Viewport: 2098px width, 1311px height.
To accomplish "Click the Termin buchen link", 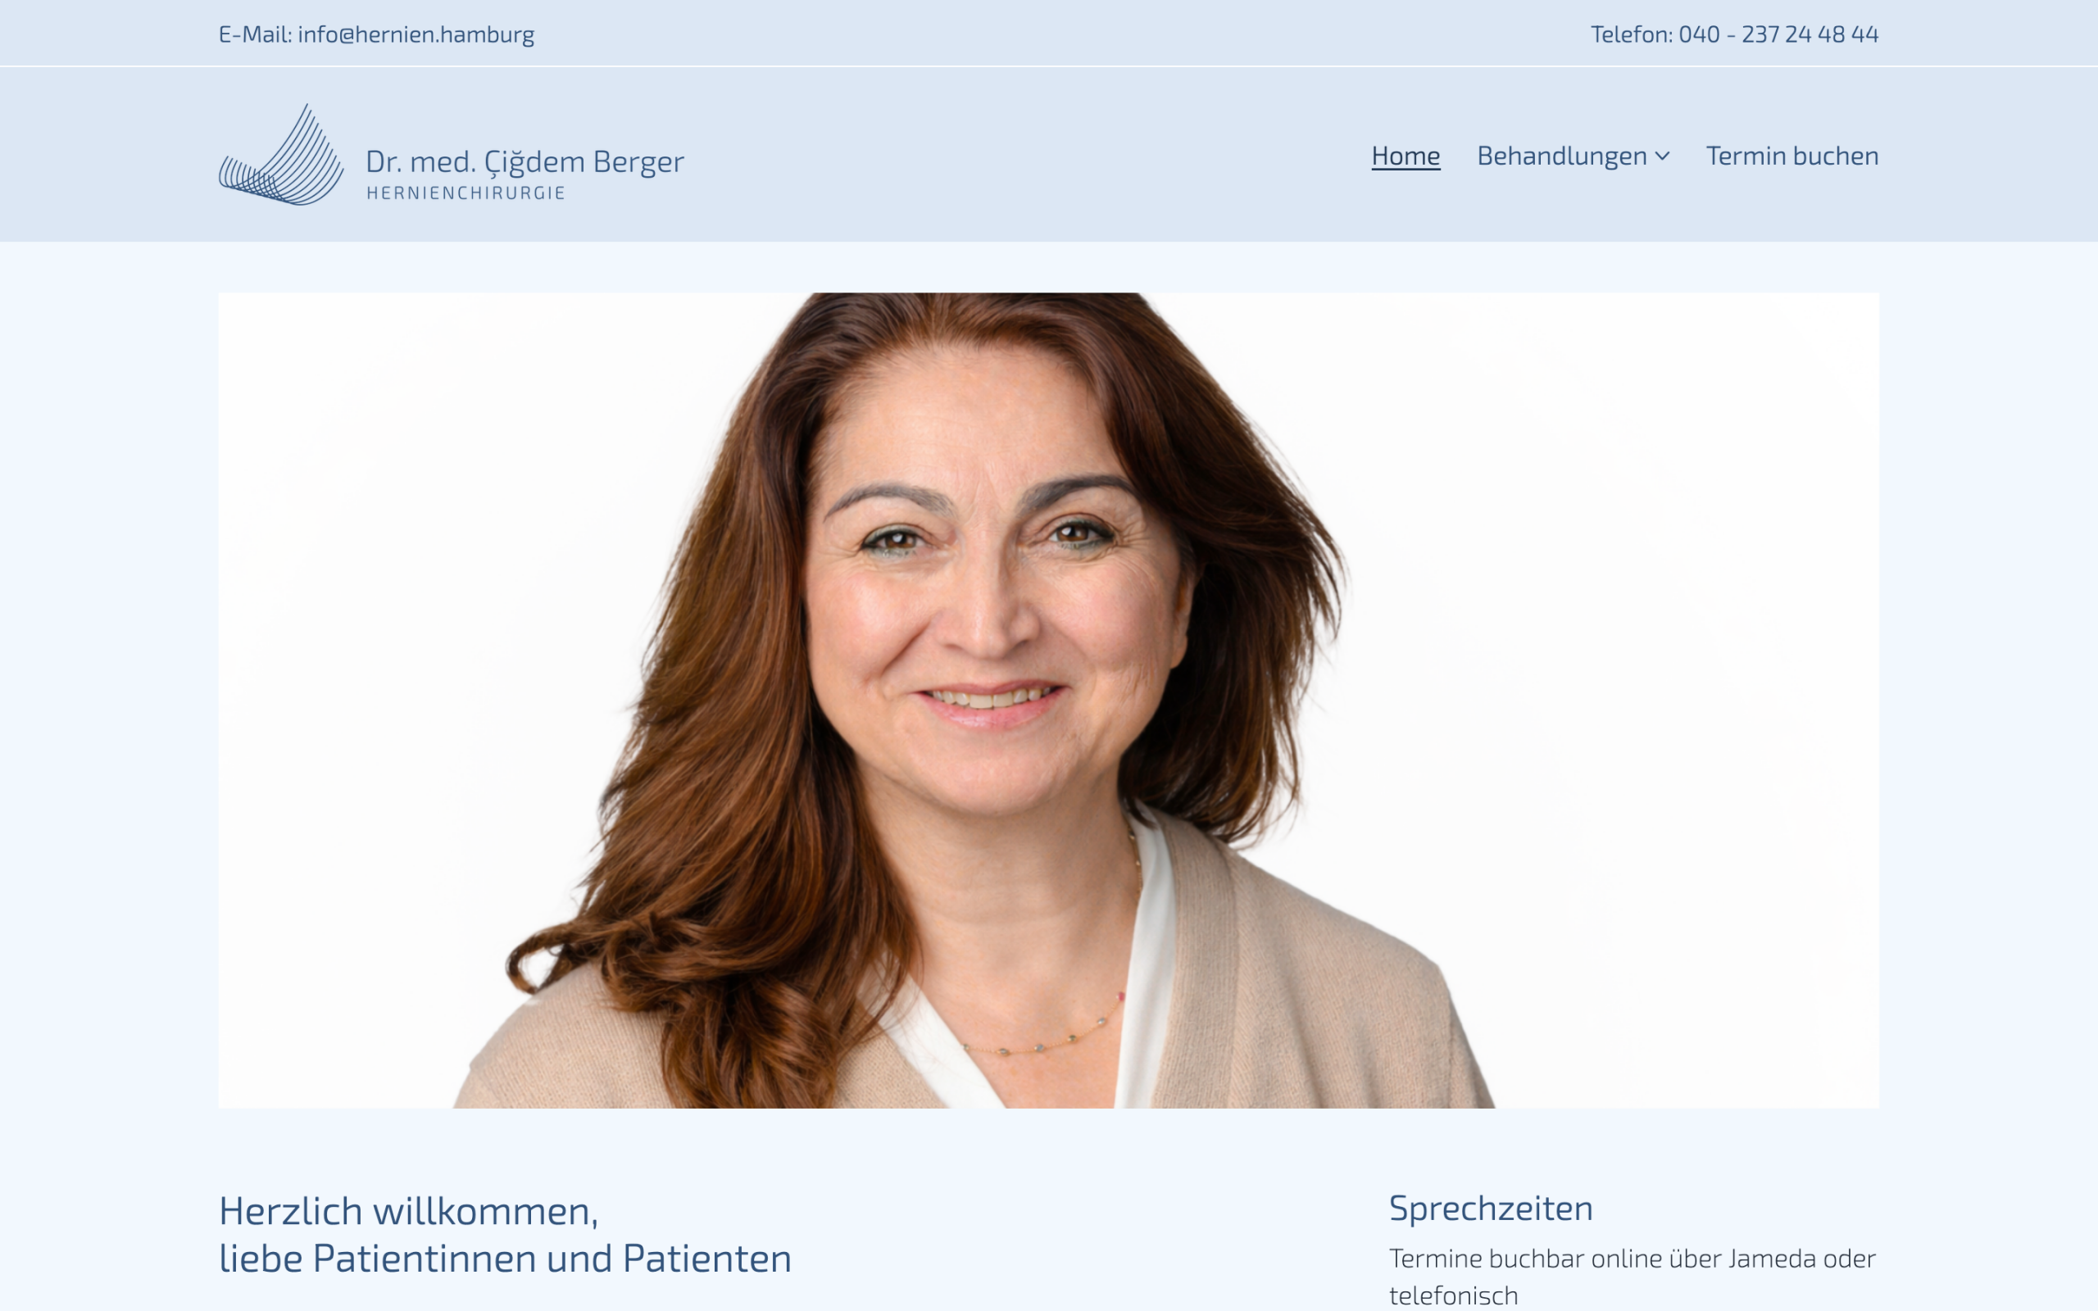I will [x=1792, y=156].
